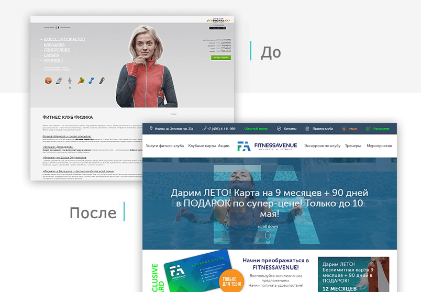Click the Дарим ЛЕТО Безлимитная карта promo tile

click(x=353, y=274)
